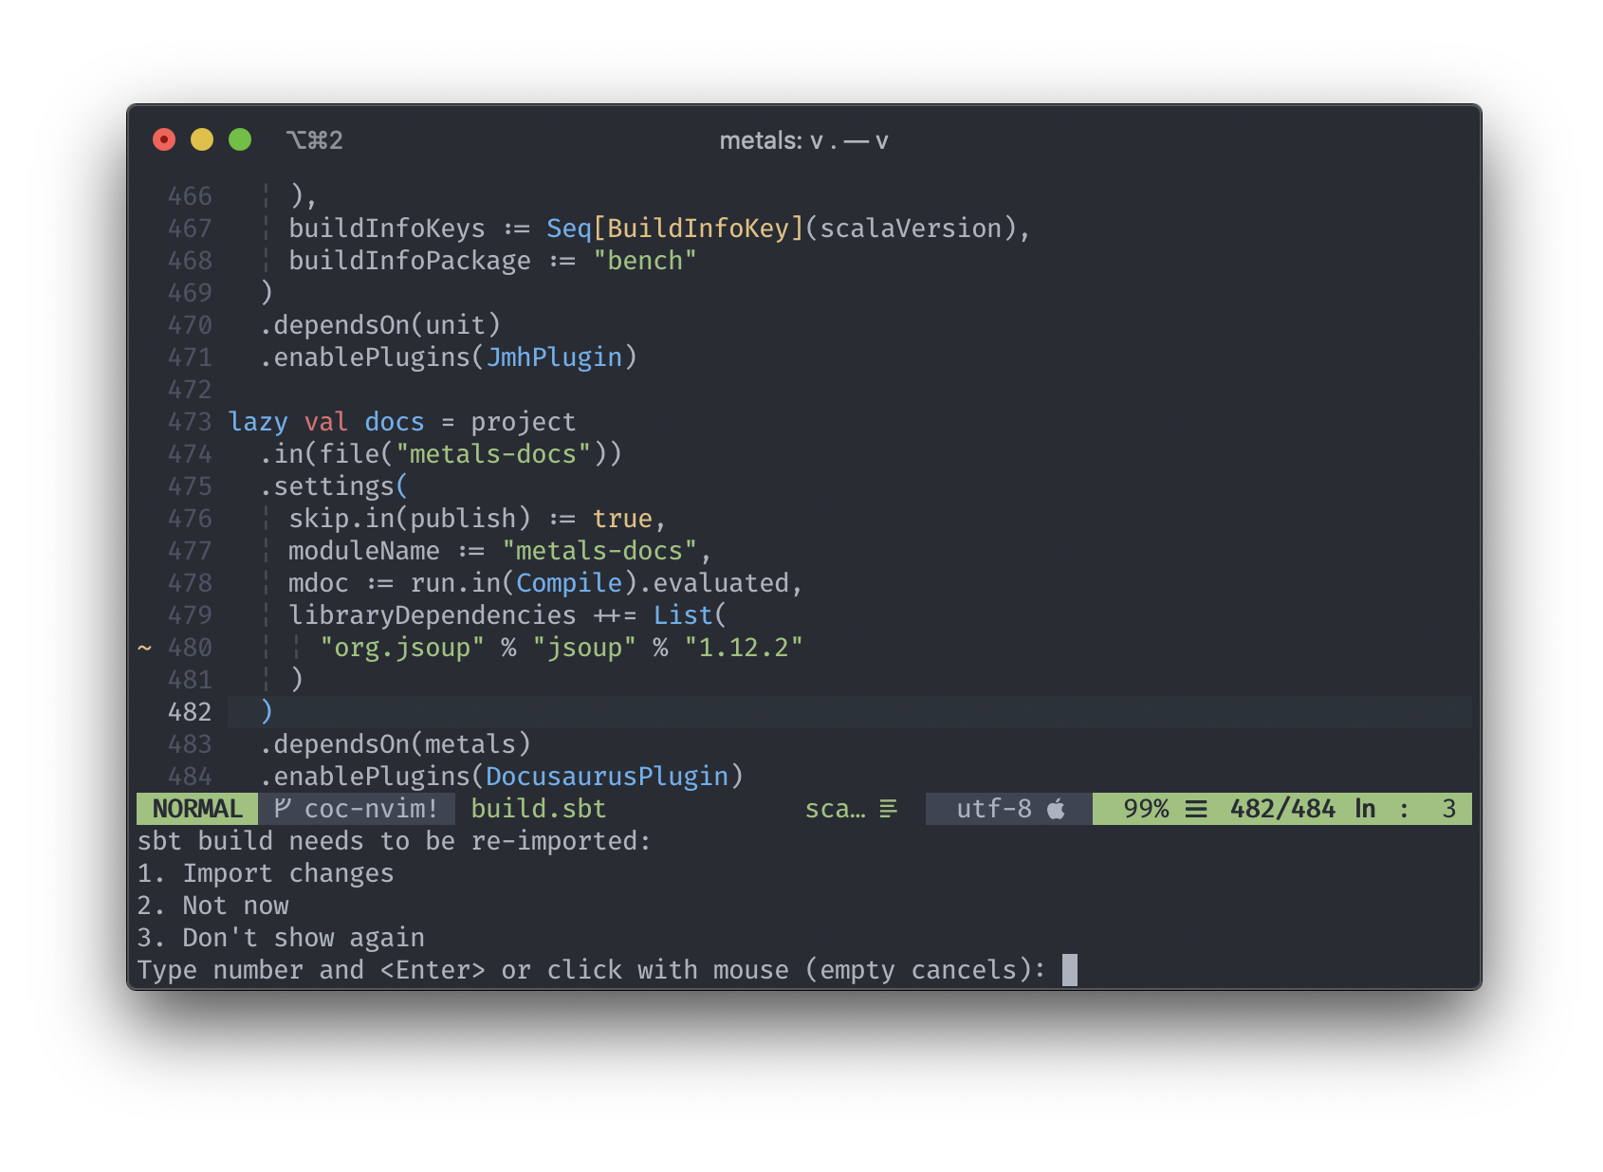The width and height of the screenshot is (1603, 1172).
Task: Click the utf-8 encoding label
Action: [x=994, y=809]
